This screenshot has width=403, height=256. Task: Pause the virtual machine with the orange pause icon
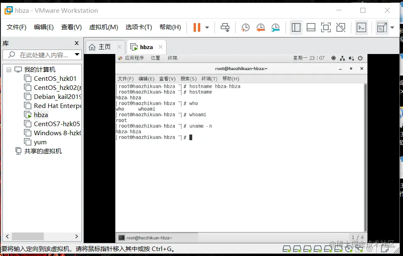pos(197,27)
